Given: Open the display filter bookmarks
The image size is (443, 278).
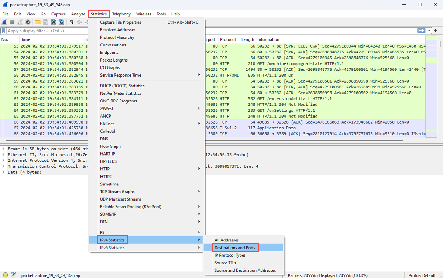Looking at the screenshot, I should pos(4,31).
